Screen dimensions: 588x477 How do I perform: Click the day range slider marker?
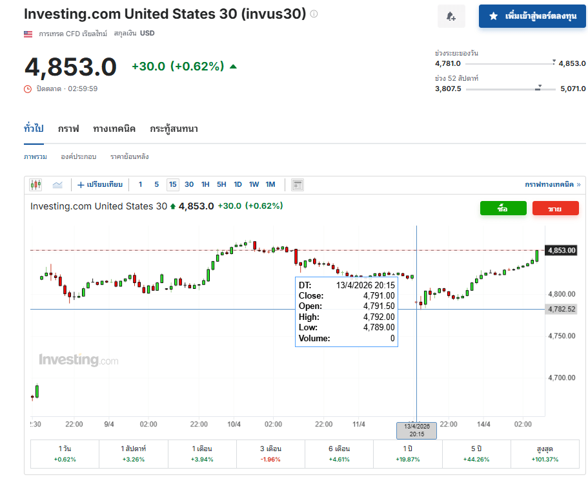coord(554,61)
